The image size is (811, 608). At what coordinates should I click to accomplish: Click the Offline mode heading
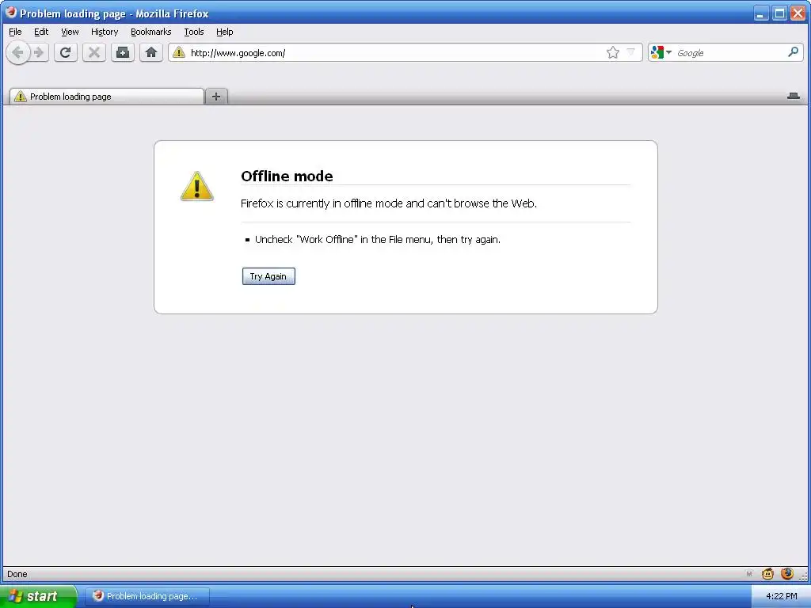pos(287,176)
